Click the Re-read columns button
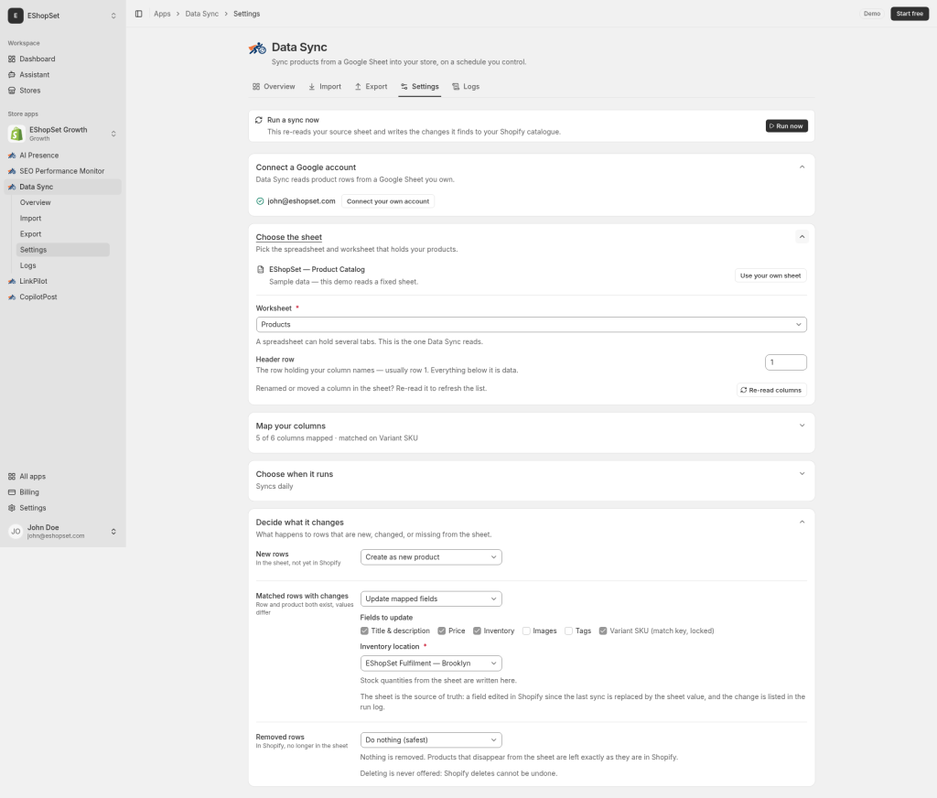Viewport: 937px width, 798px height. tap(771, 391)
